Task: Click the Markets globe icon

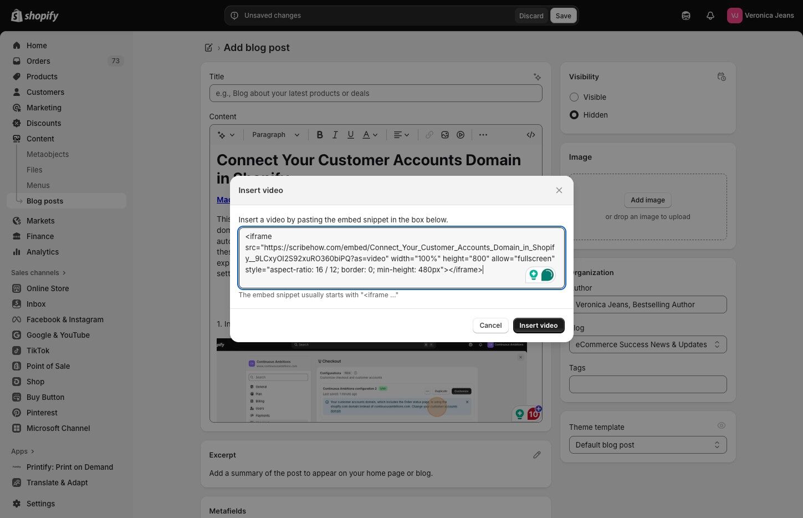Action: 17,221
